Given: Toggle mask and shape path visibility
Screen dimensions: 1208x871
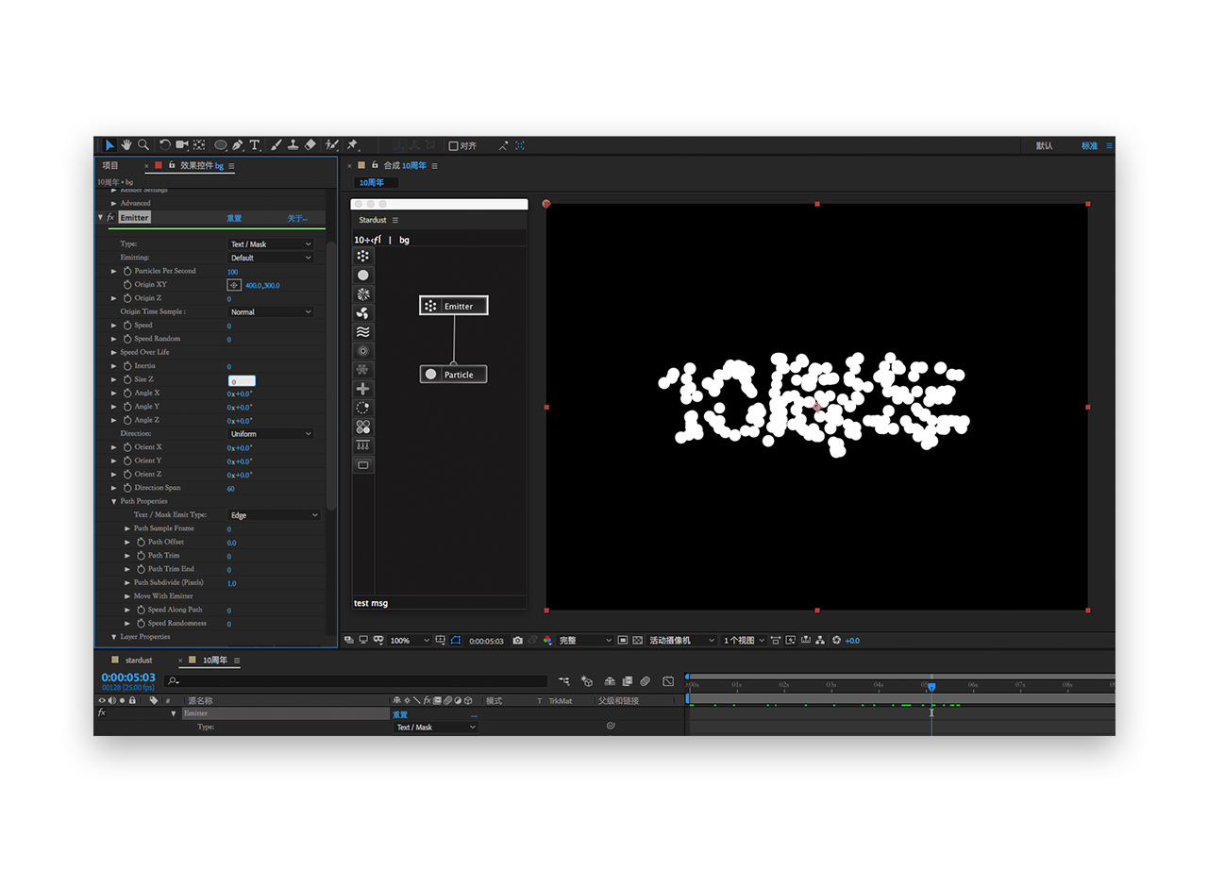Looking at the screenshot, I should [x=456, y=641].
